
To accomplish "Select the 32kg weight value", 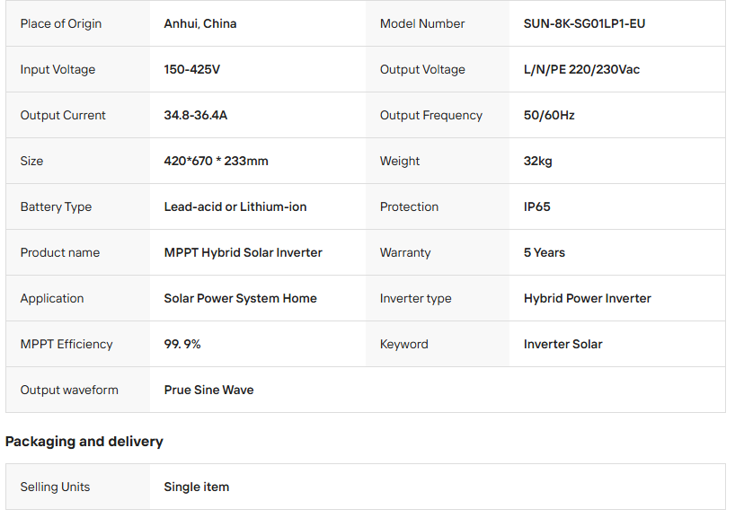I will [537, 161].
